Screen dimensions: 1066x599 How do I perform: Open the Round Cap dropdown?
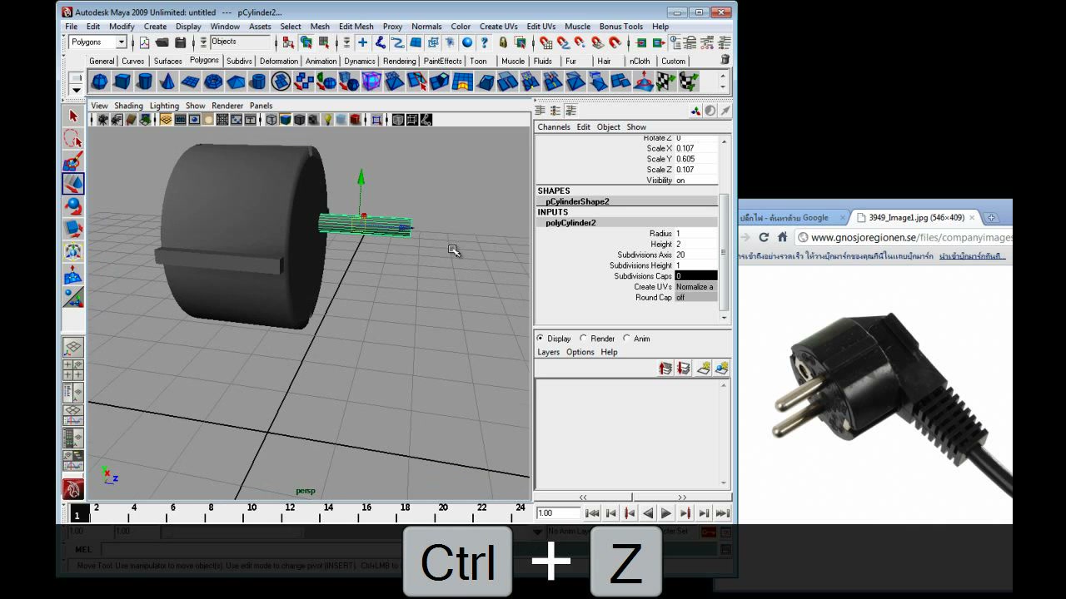[695, 298]
